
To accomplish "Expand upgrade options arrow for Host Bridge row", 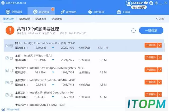I will (159, 70).
